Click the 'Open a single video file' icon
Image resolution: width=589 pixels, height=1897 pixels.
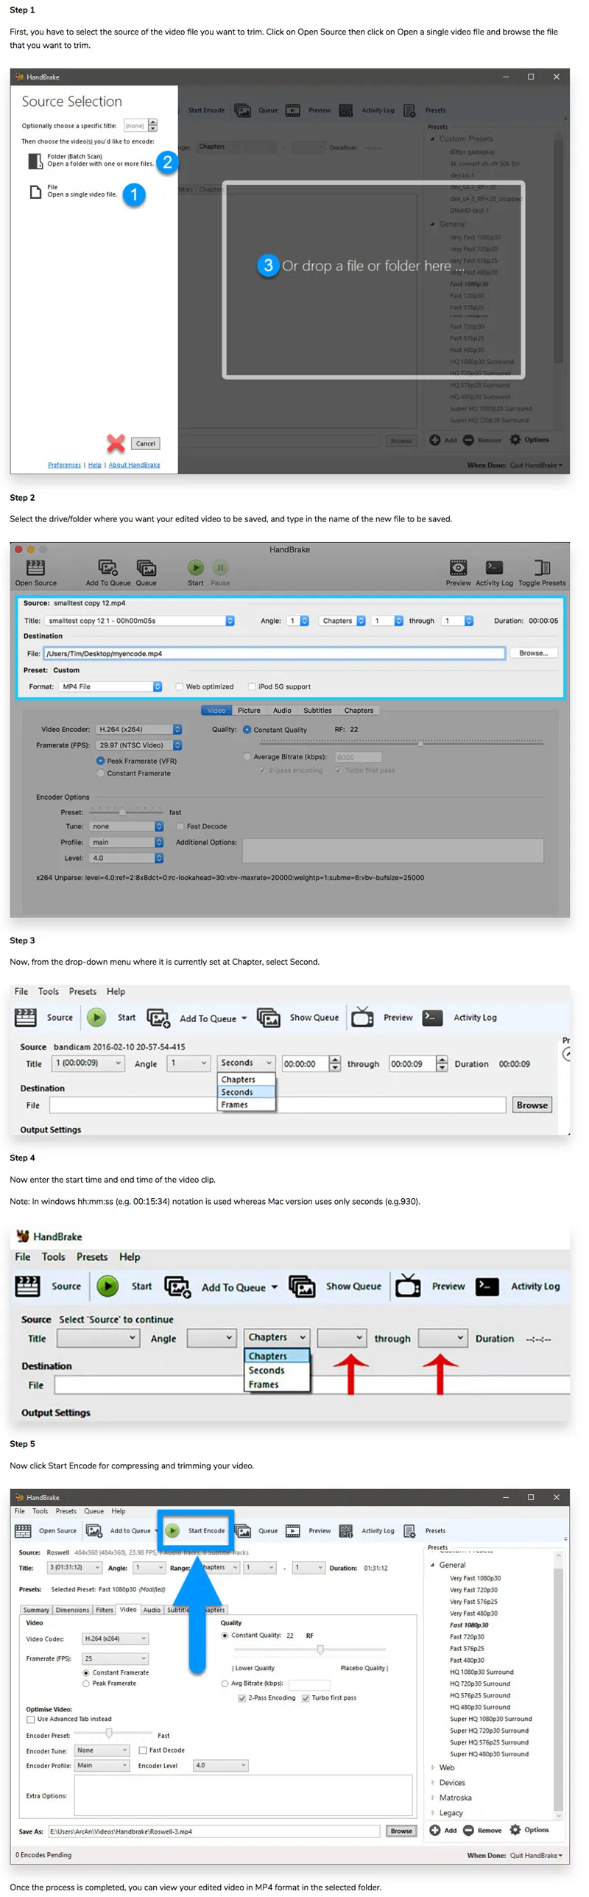(35, 191)
